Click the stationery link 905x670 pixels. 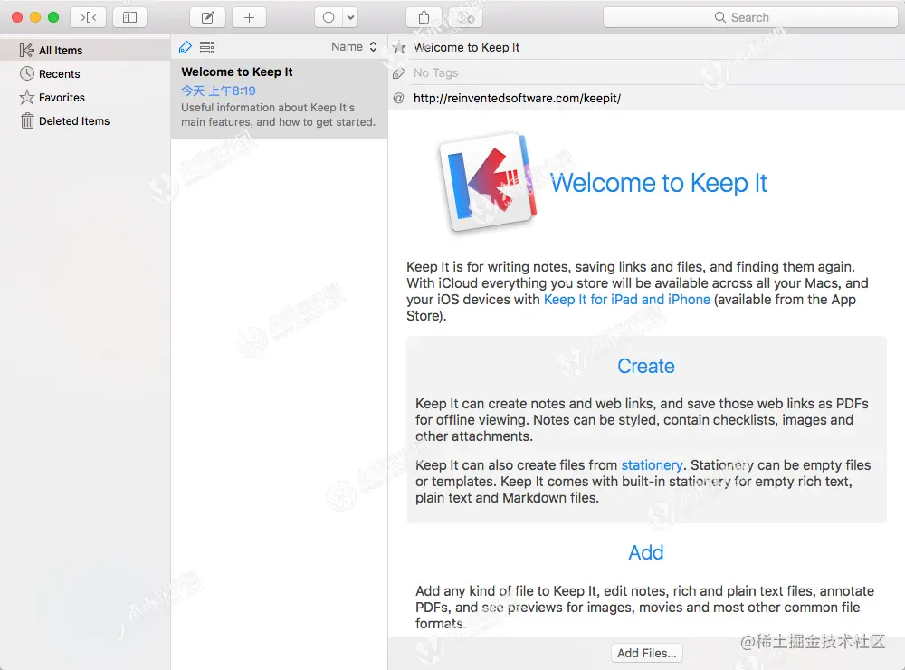[x=652, y=465]
